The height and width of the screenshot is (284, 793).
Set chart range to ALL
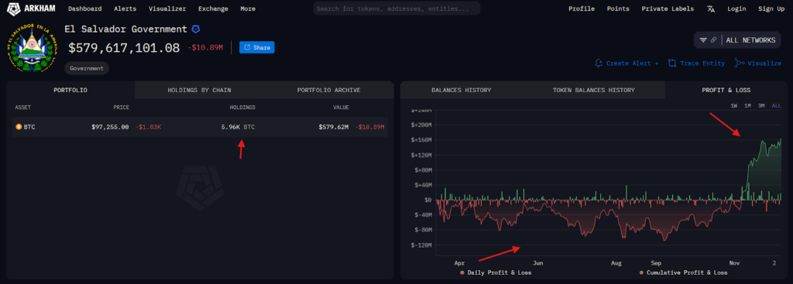coord(776,105)
